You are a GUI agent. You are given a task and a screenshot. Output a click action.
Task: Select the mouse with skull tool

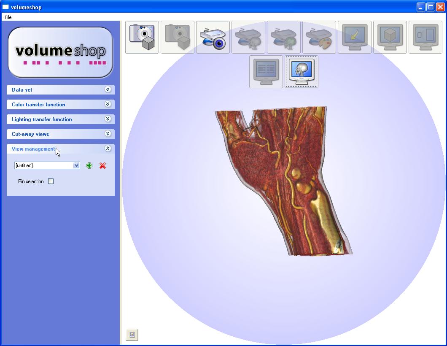point(248,37)
